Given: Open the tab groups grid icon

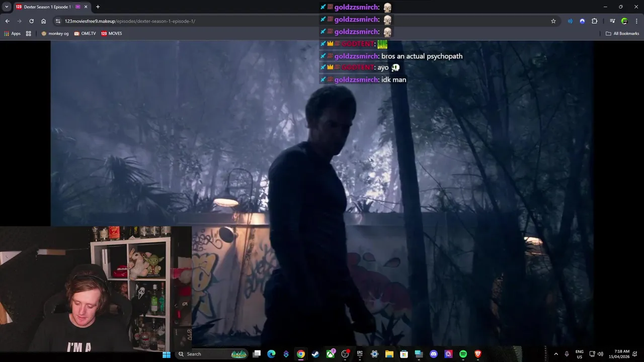Looking at the screenshot, I should 29,34.
